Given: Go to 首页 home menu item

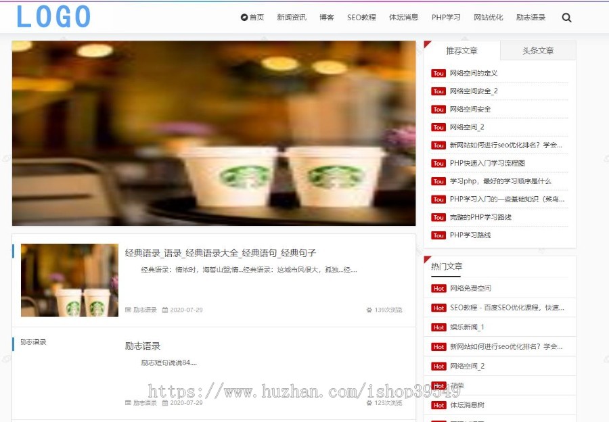Looking at the screenshot, I should (x=252, y=18).
